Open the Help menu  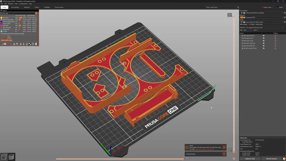[30, 4]
